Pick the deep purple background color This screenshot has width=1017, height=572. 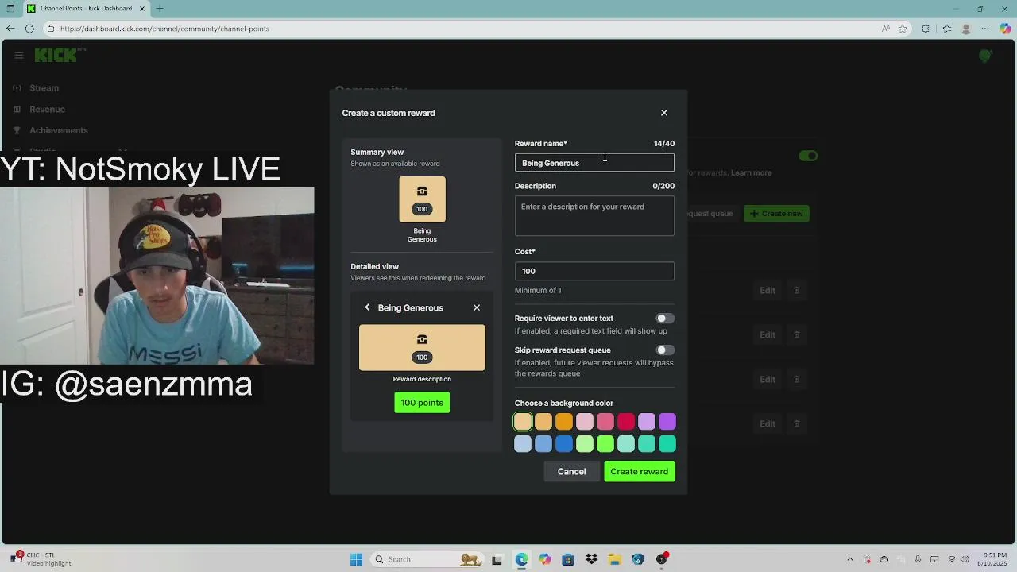point(667,422)
